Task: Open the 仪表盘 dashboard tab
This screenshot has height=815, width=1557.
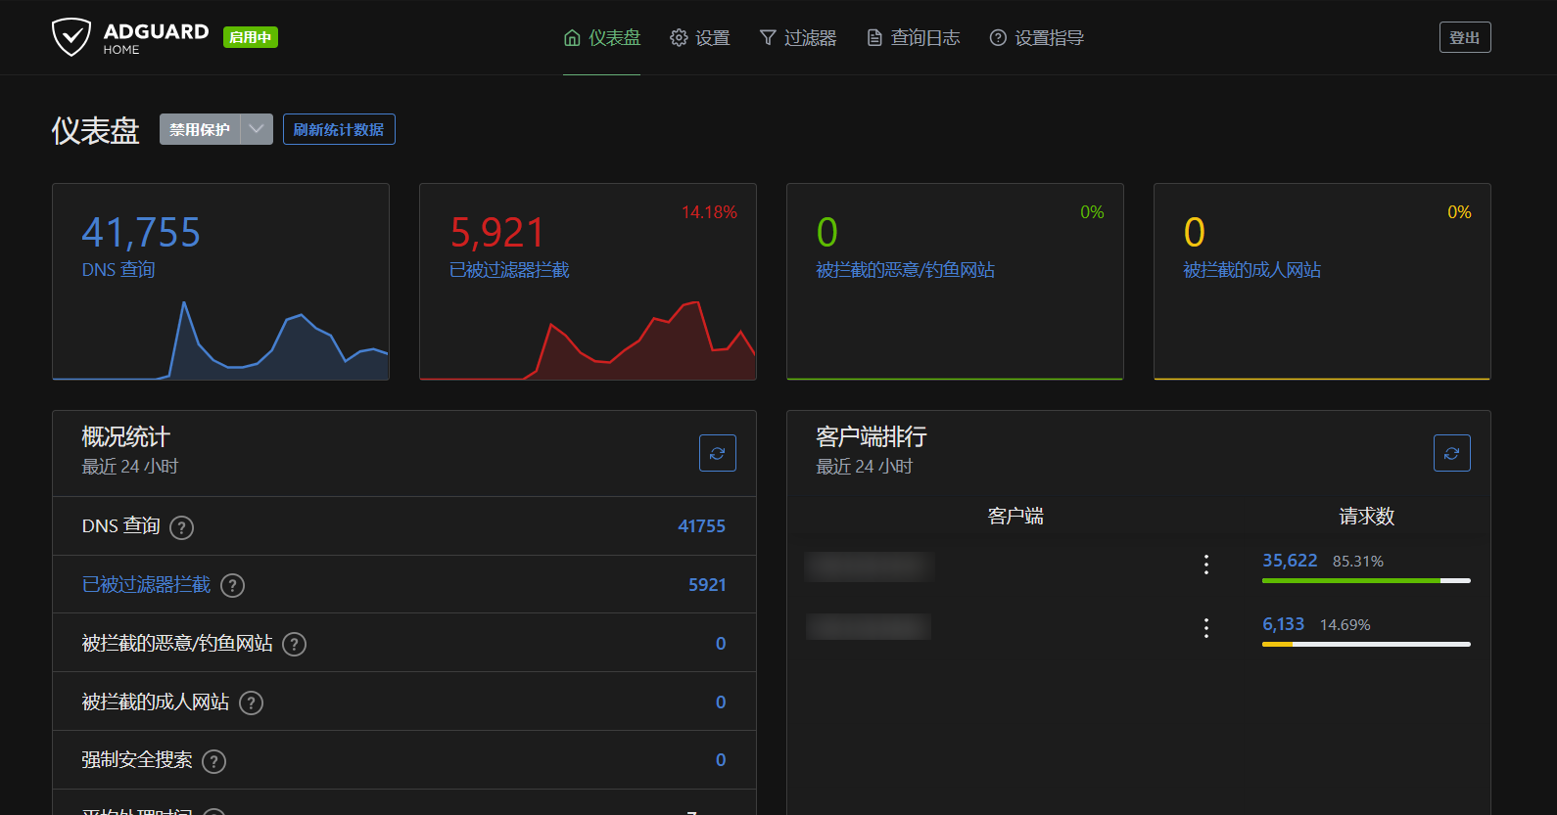Action: (601, 38)
